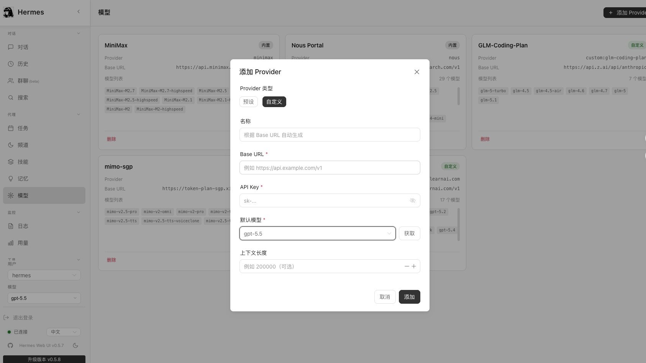This screenshot has width=646, height=363.
Task: Click 升级版本 v0.5.8 upgrade button
Action: click(x=44, y=359)
